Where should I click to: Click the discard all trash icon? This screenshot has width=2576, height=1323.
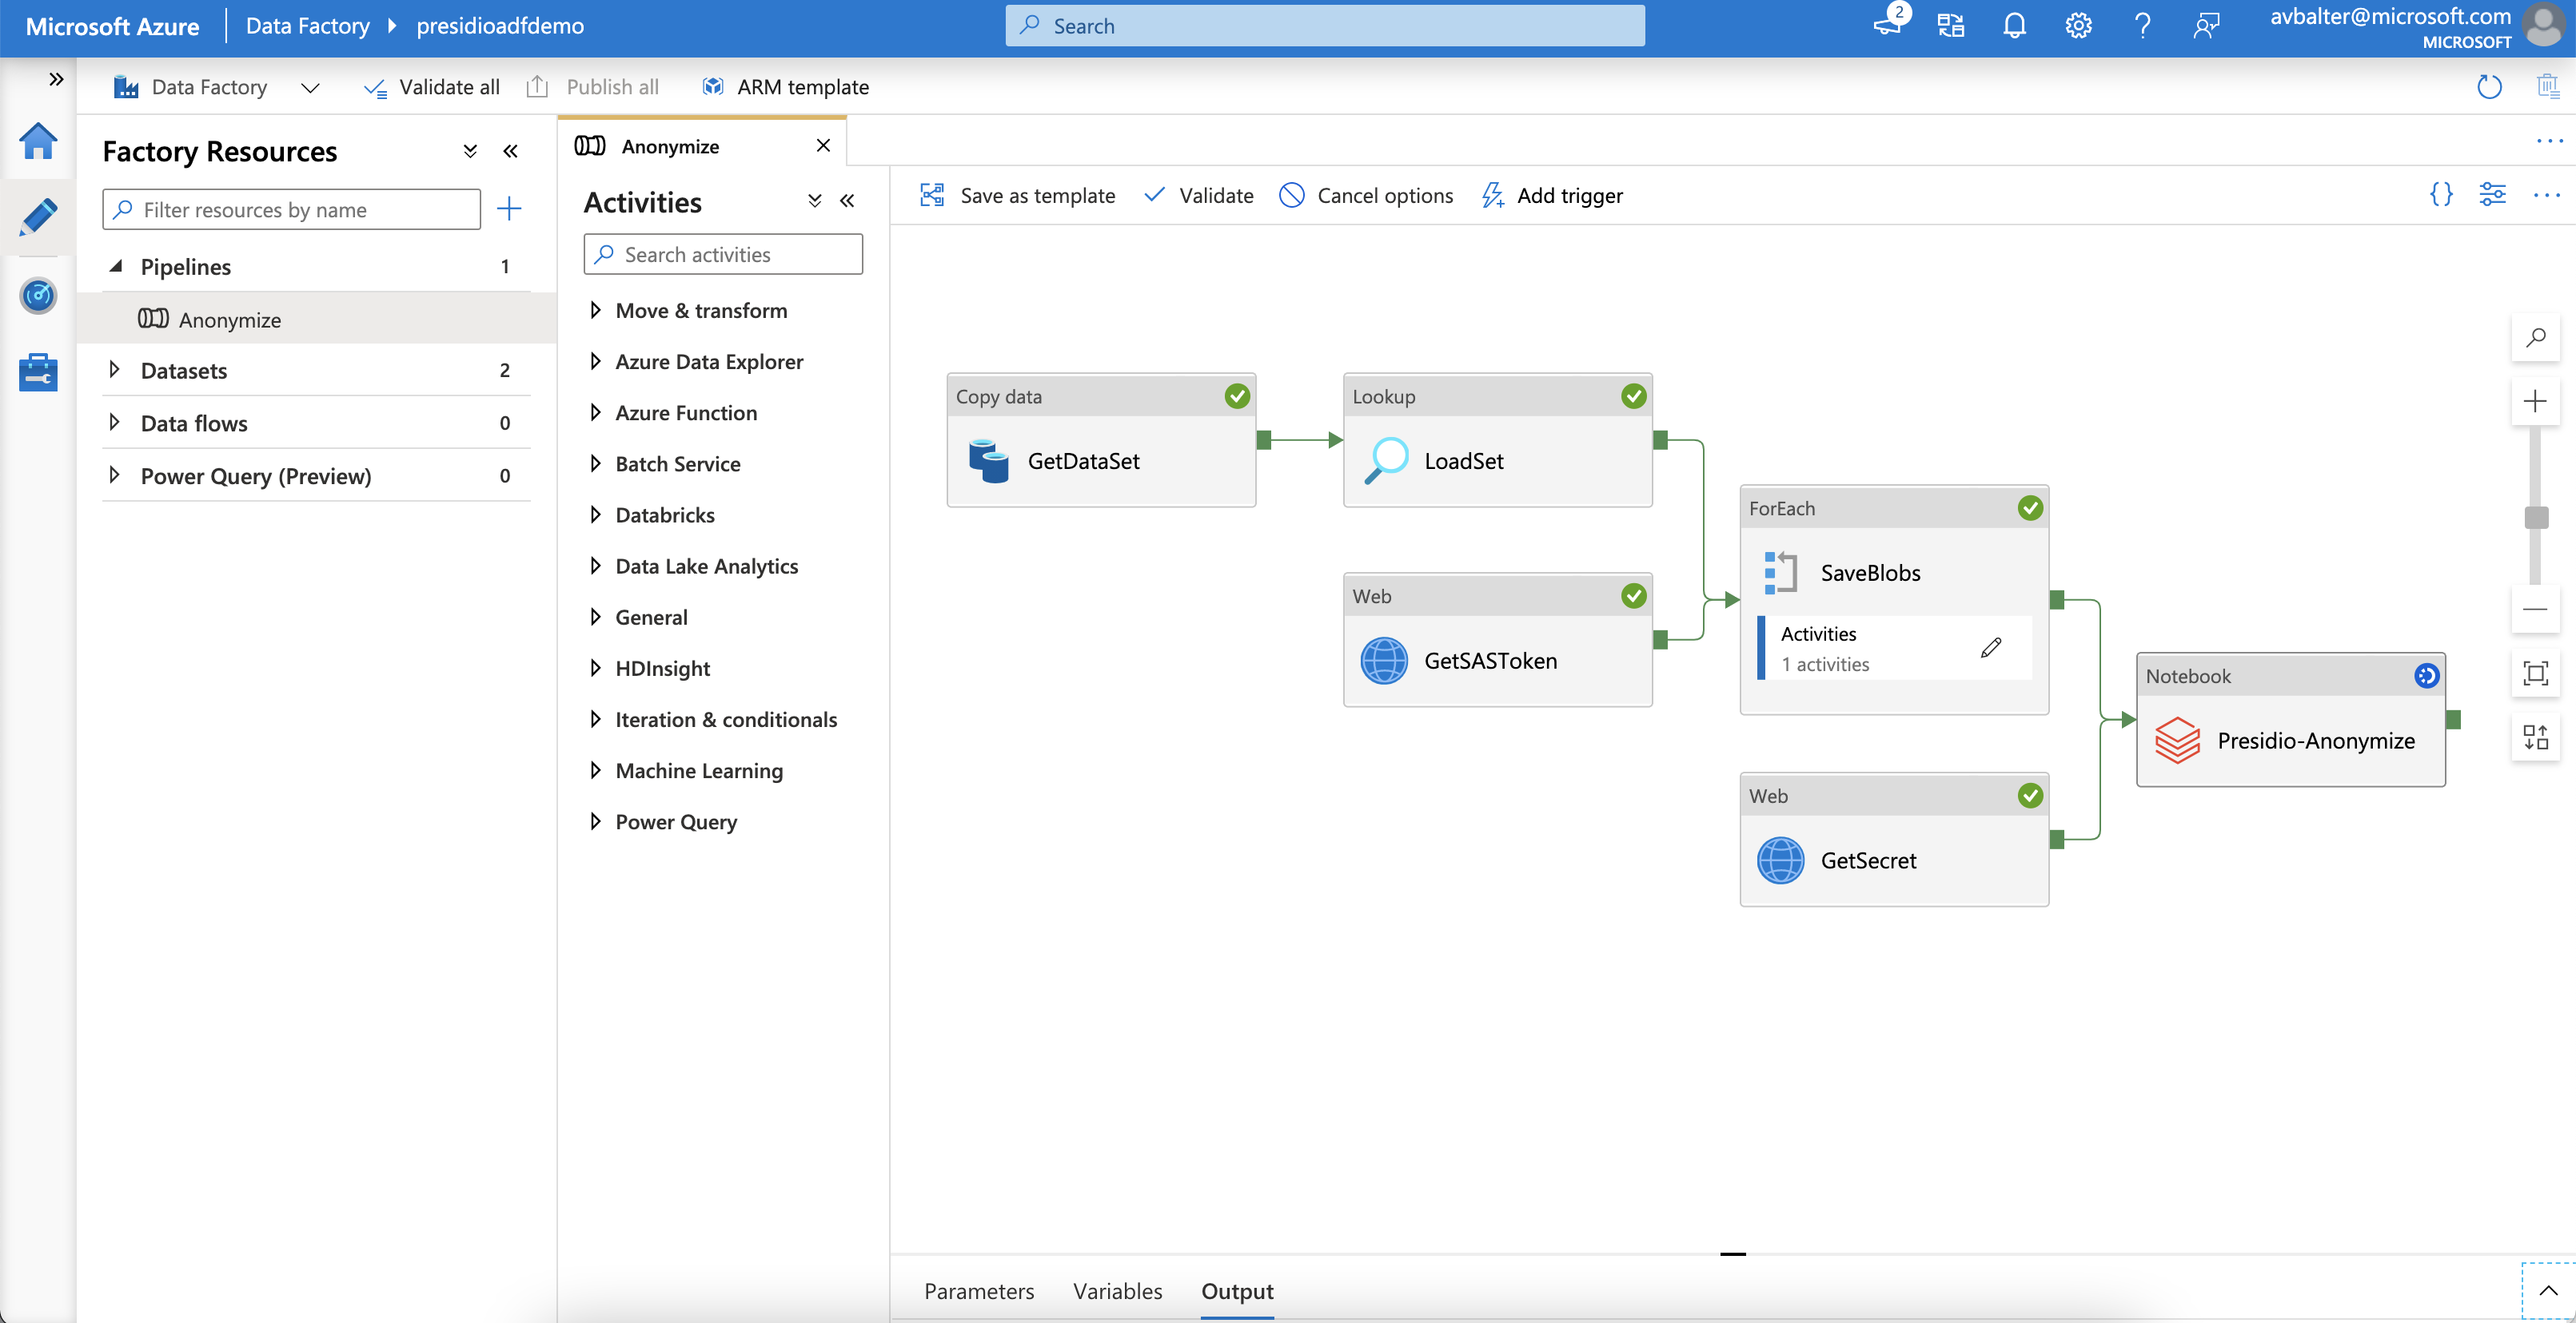point(2548,87)
